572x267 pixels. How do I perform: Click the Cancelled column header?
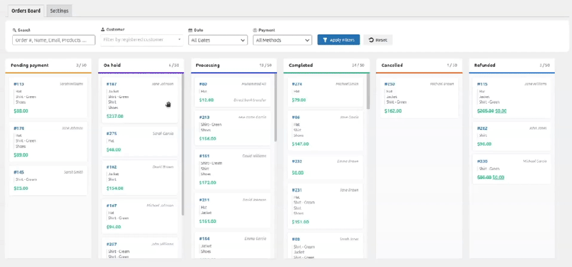click(419, 66)
